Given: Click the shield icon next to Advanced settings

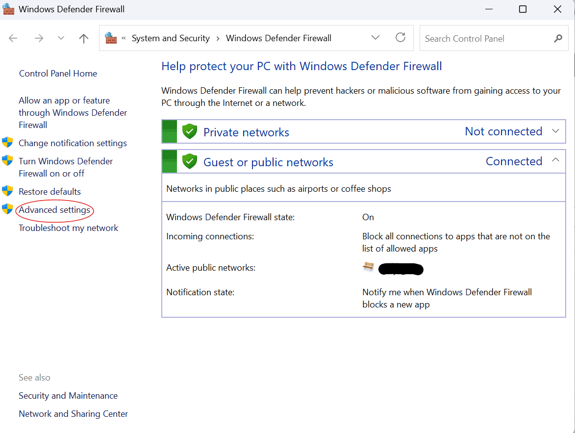Looking at the screenshot, I should click(x=7, y=209).
